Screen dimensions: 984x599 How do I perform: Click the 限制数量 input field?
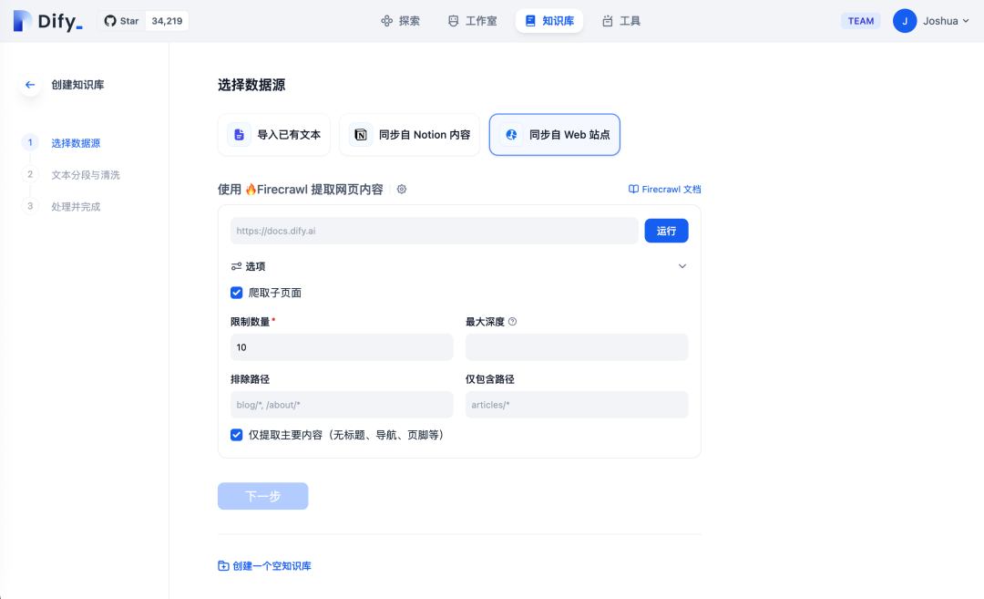(x=342, y=347)
